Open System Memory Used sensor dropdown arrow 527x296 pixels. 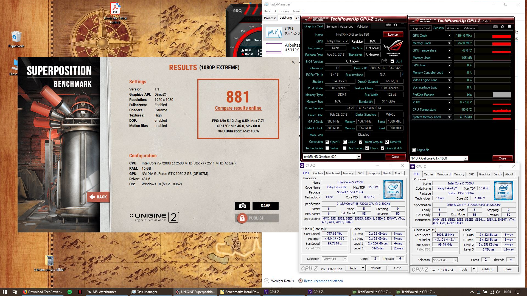[x=449, y=117]
